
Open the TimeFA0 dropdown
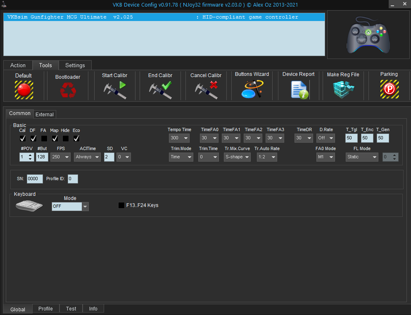(209, 138)
